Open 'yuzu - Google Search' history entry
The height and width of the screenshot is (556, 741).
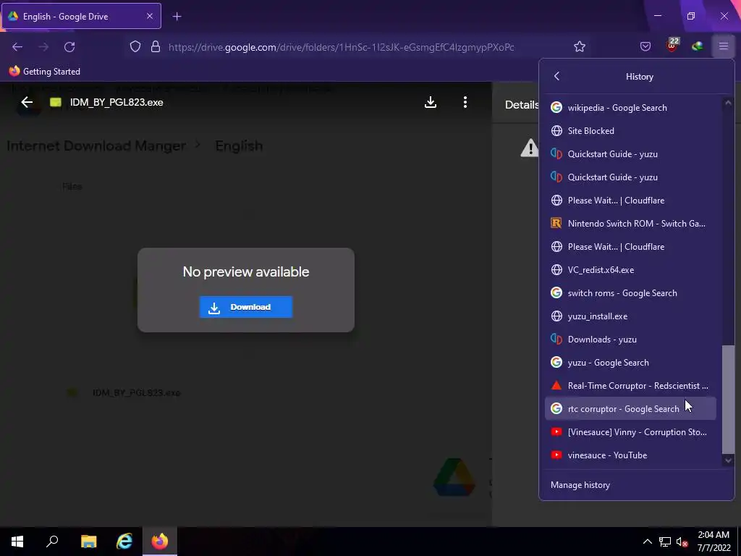pyautogui.click(x=630, y=362)
